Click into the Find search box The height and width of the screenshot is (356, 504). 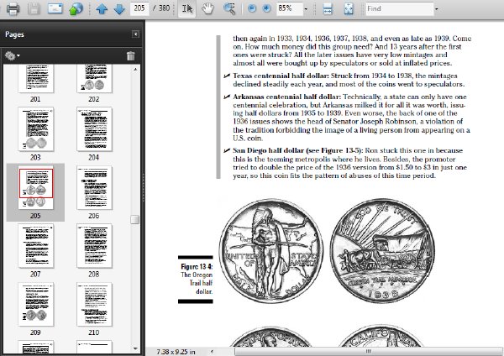tap(400, 8)
